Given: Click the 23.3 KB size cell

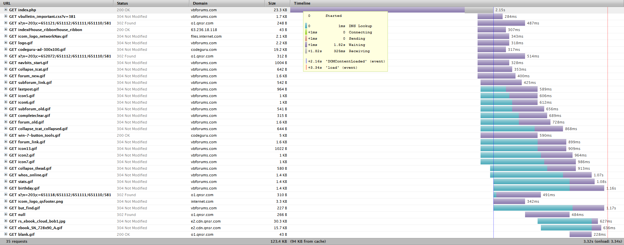Looking at the screenshot, I should [280, 10].
